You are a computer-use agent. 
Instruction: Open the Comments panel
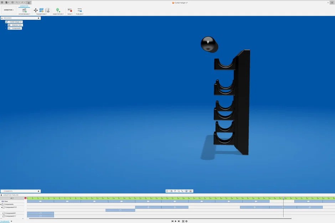[x=20, y=191]
